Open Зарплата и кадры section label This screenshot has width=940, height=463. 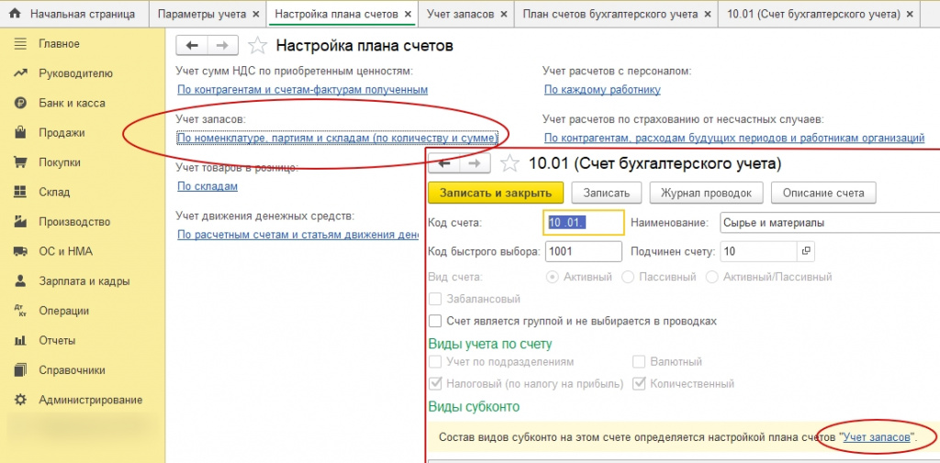[84, 281]
